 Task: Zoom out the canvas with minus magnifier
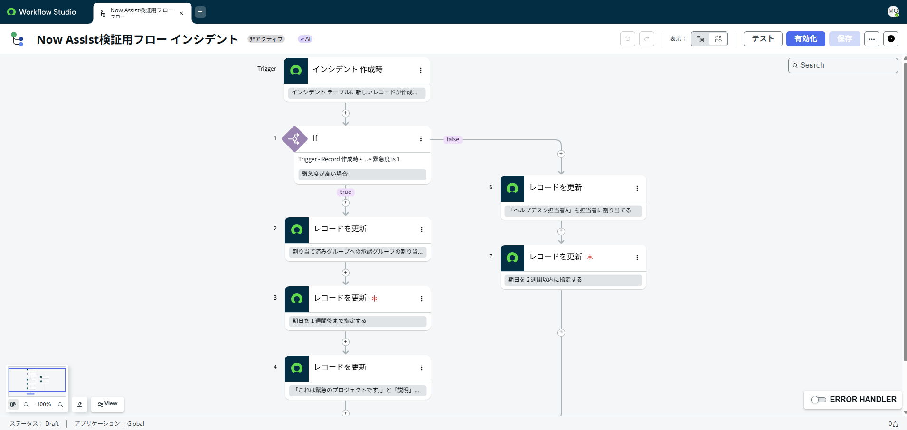click(x=27, y=404)
